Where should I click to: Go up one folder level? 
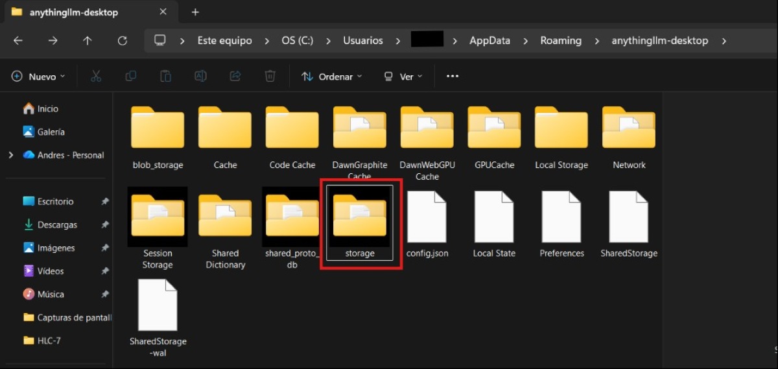coord(88,40)
